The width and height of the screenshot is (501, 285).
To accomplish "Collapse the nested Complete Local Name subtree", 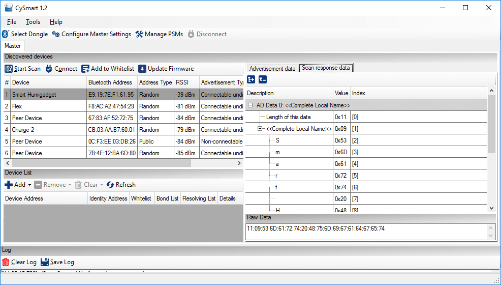I will (x=260, y=129).
